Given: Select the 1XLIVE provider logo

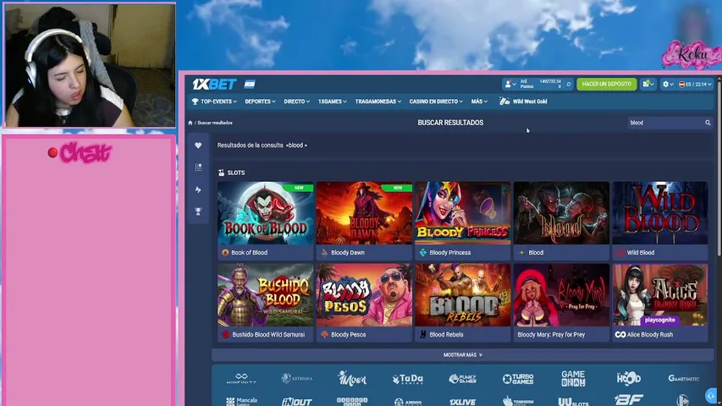Looking at the screenshot, I should 463,402.
